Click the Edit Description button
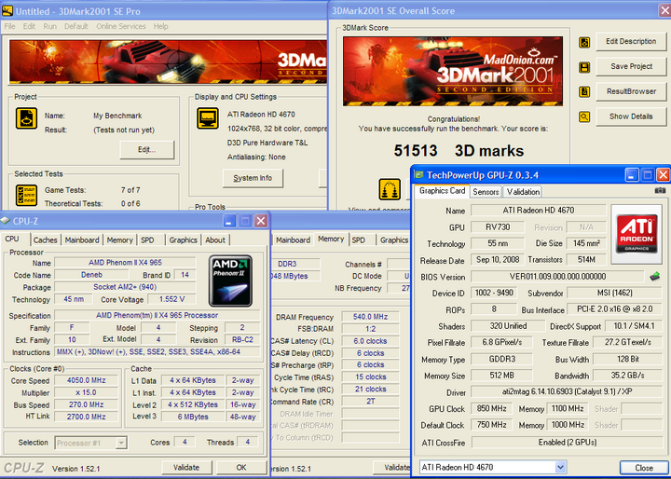The image size is (671, 479). [631, 42]
